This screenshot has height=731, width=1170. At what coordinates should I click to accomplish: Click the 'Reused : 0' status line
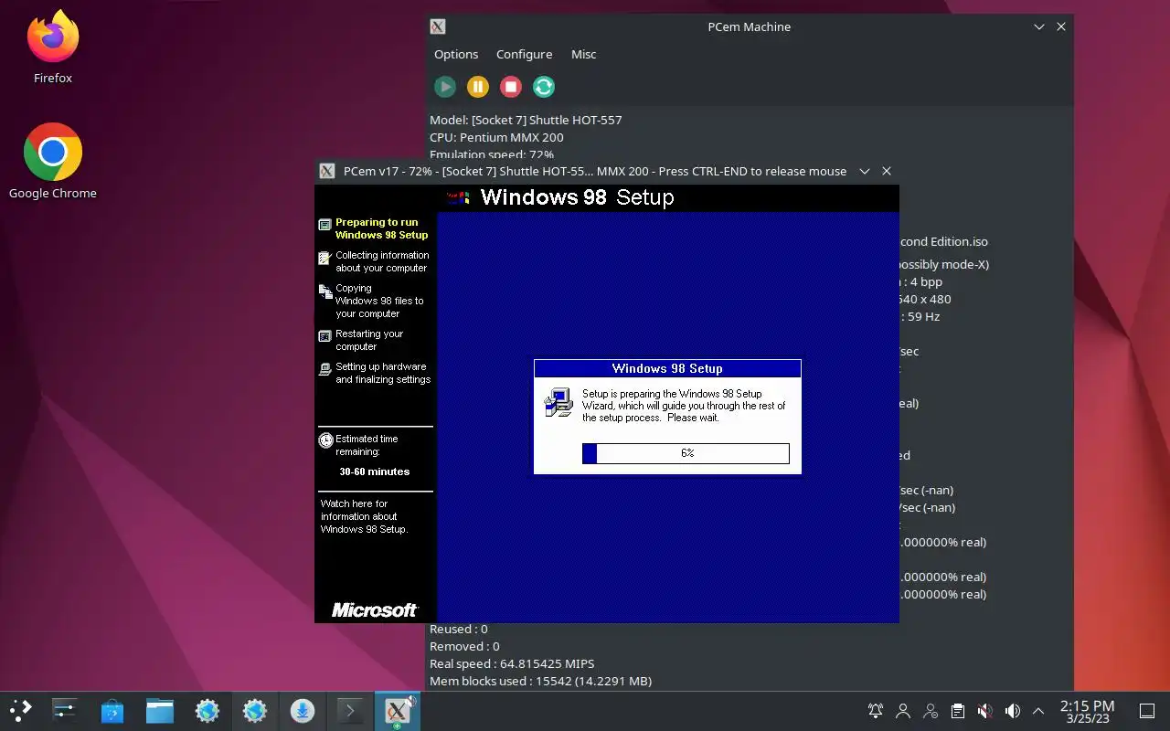tap(459, 629)
